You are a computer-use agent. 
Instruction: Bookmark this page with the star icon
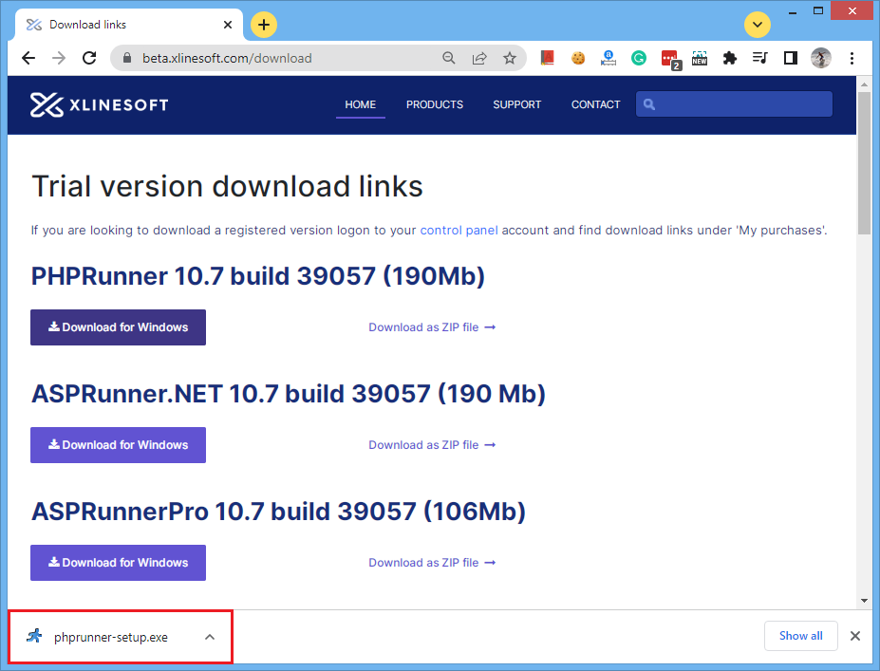510,58
